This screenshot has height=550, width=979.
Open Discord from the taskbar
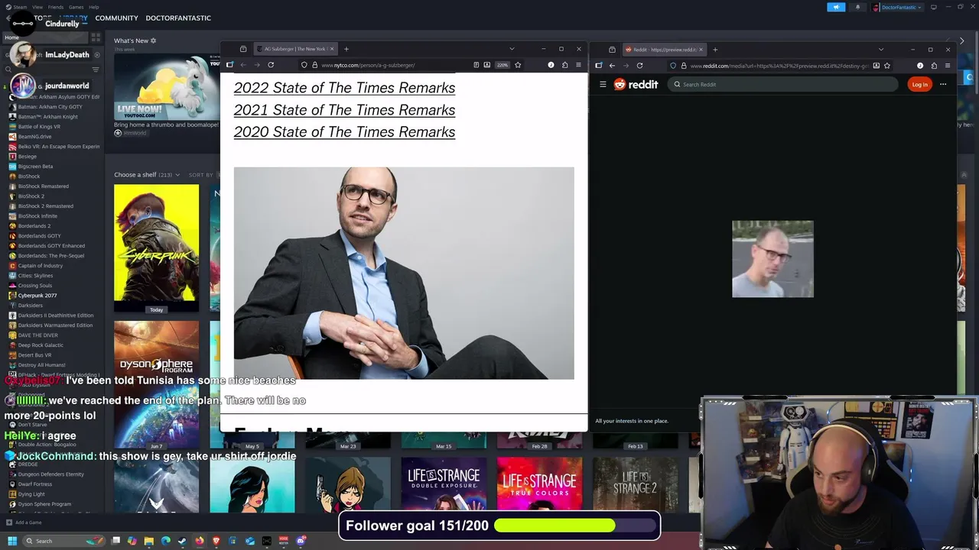pos(301,541)
